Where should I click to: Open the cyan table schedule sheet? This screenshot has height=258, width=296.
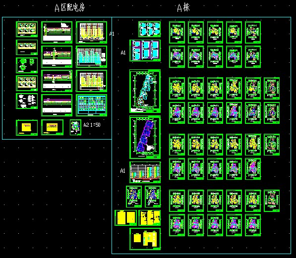92,105
